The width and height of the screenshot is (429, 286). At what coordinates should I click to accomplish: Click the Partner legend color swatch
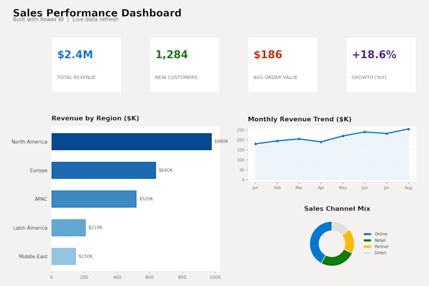coord(367,247)
